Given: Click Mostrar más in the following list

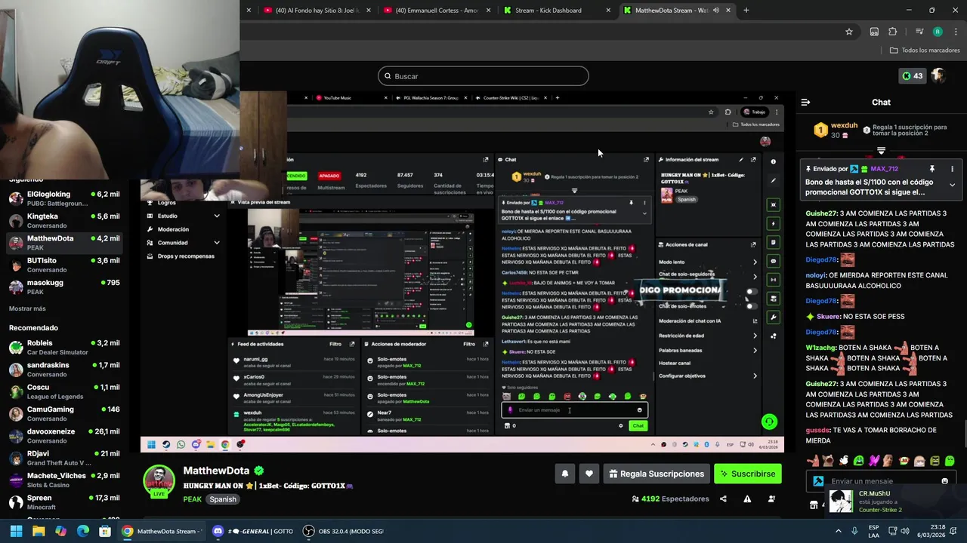Looking at the screenshot, I should tap(27, 308).
